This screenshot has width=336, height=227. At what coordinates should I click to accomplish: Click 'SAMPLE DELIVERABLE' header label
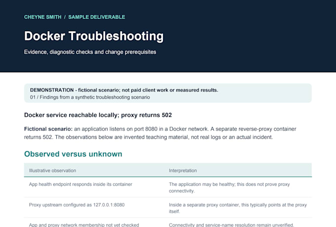coord(97,17)
